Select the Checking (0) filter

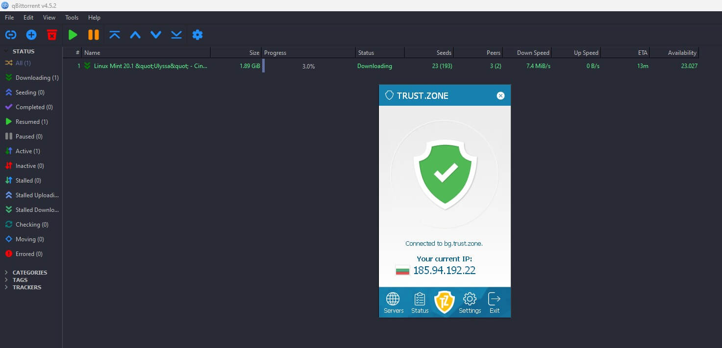point(31,225)
